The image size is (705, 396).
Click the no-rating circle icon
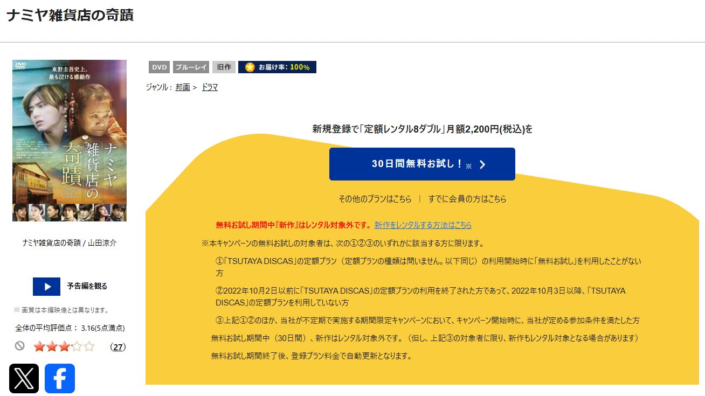point(20,346)
